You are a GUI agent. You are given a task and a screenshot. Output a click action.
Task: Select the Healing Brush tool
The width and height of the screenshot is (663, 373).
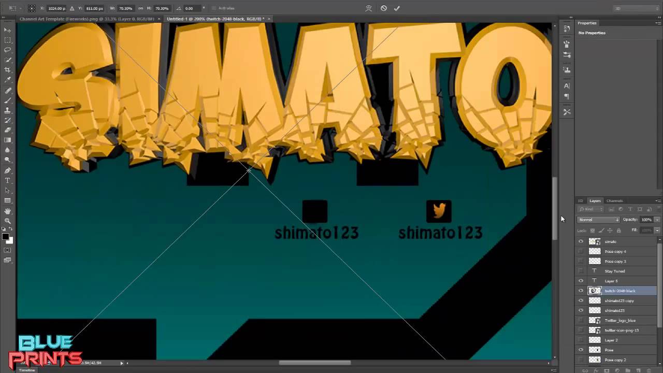8,90
